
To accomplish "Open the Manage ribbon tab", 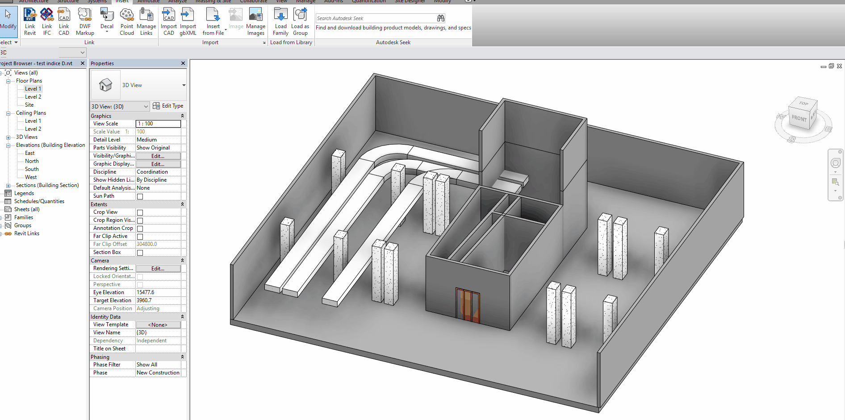I will pyautogui.click(x=305, y=1).
